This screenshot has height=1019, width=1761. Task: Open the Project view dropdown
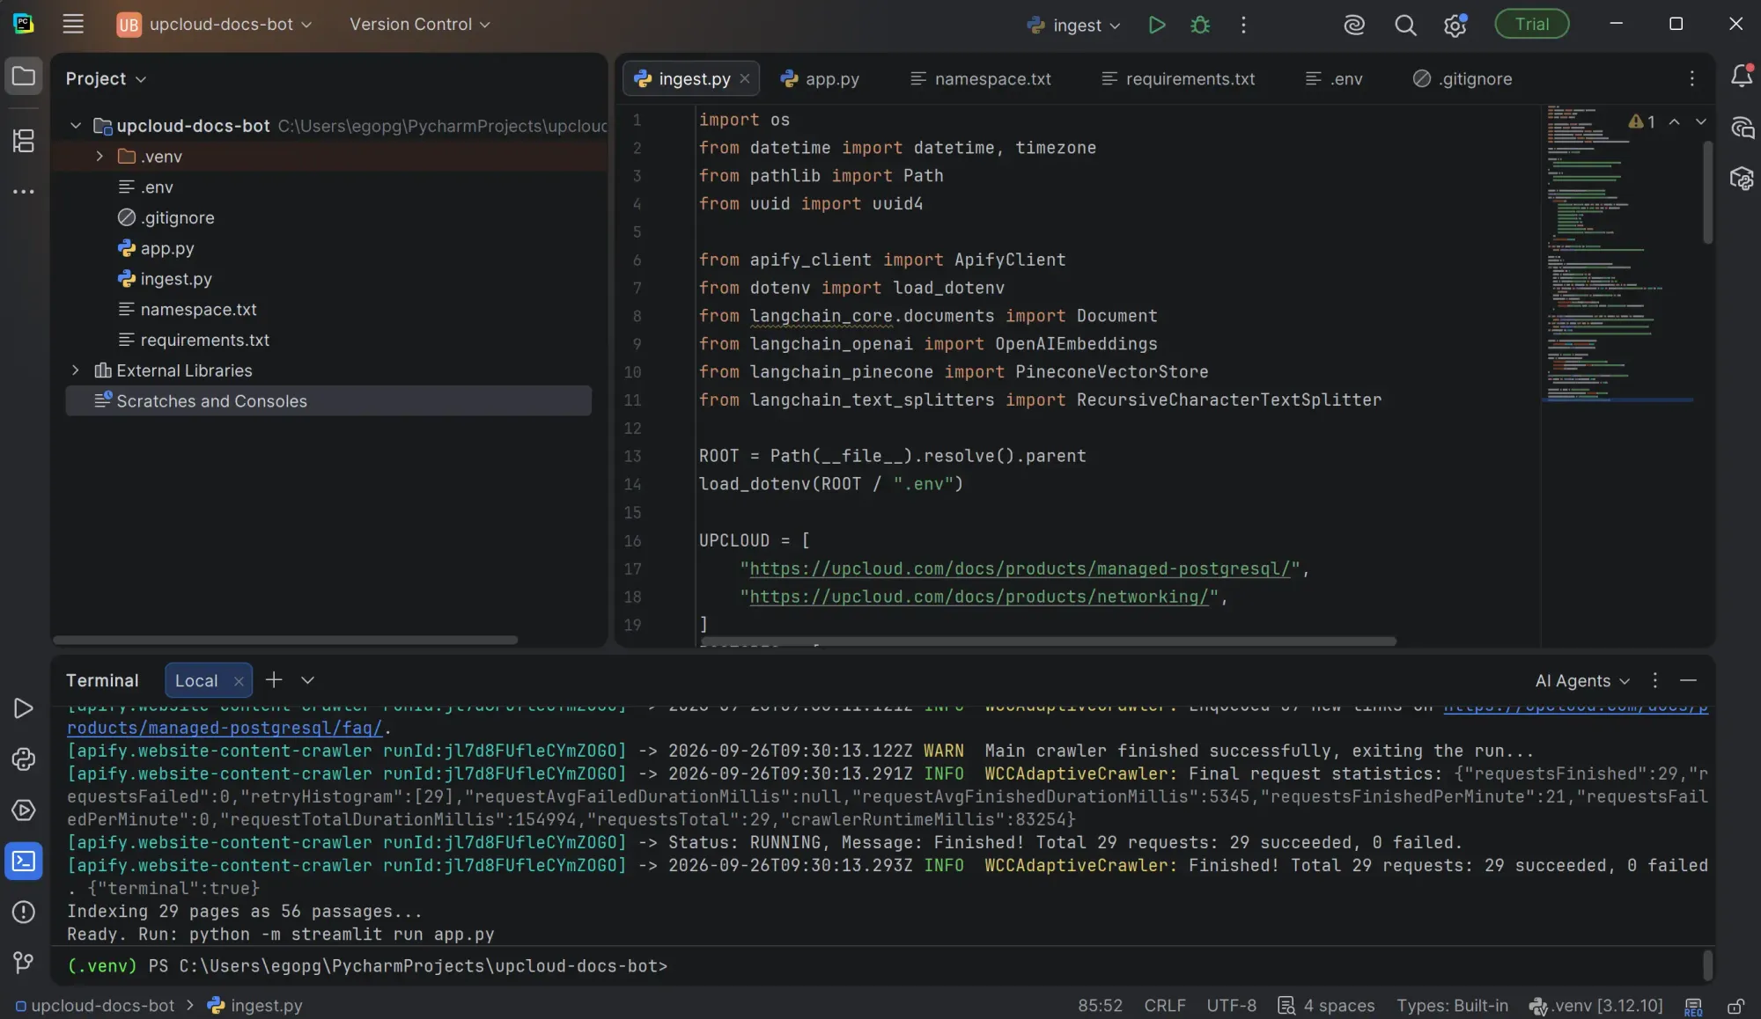click(x=106, y=78)
